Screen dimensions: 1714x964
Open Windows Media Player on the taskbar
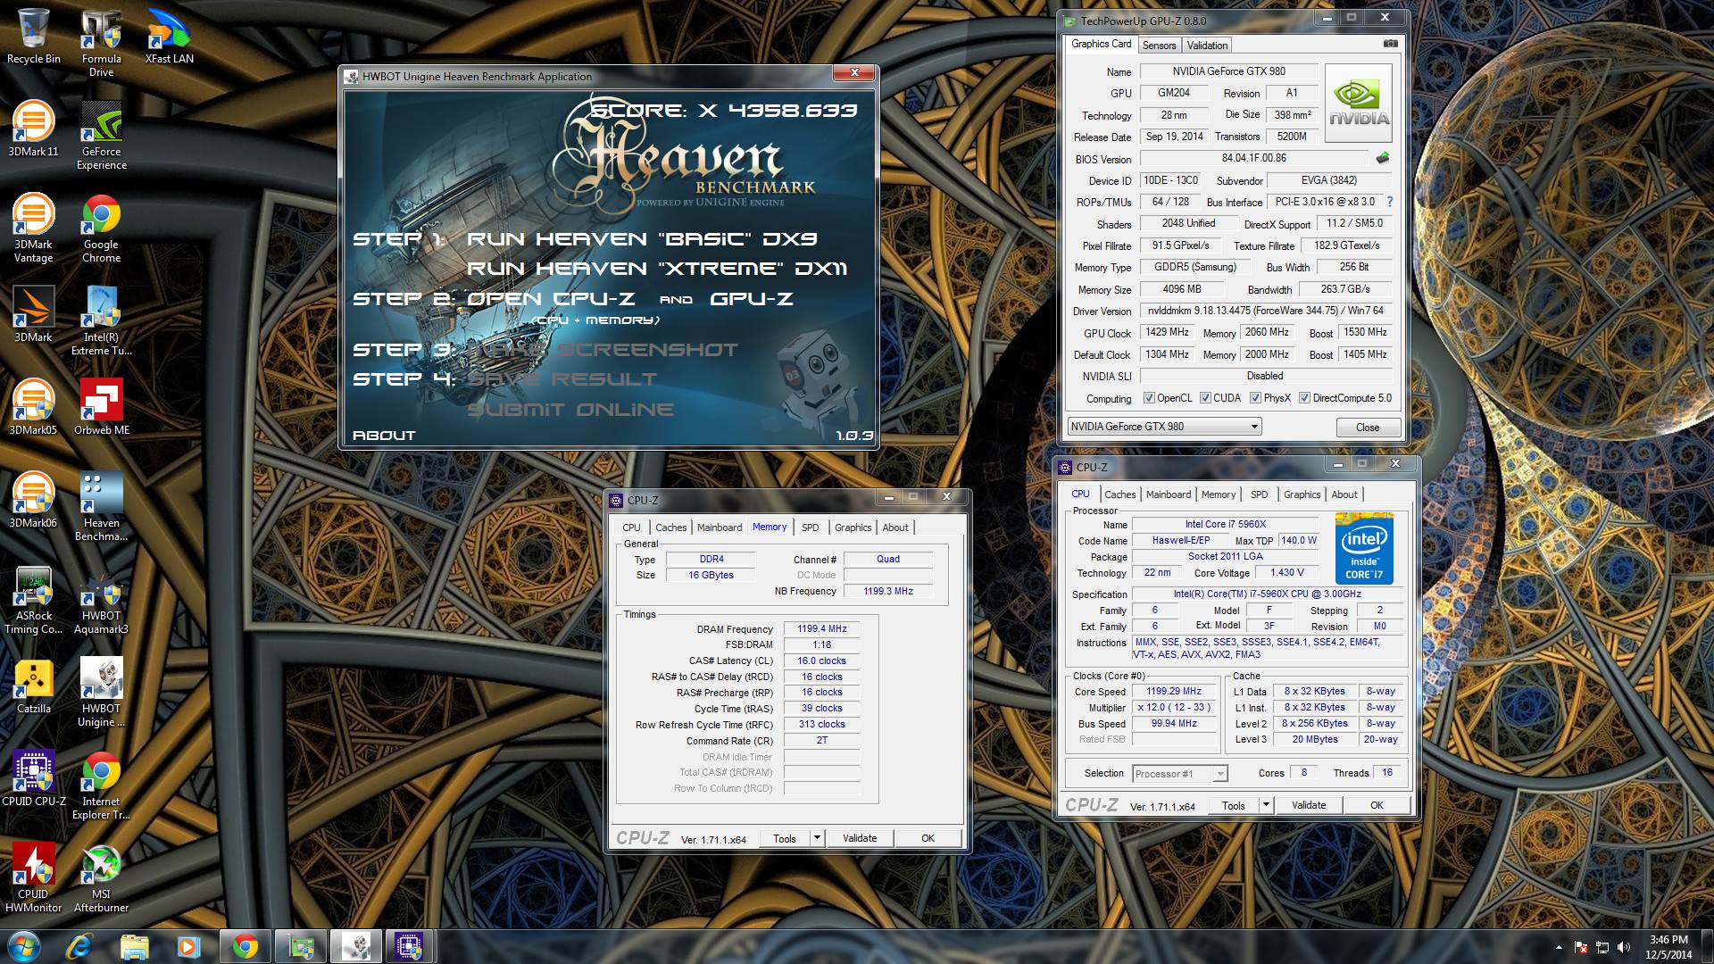(x=188, y=946)
